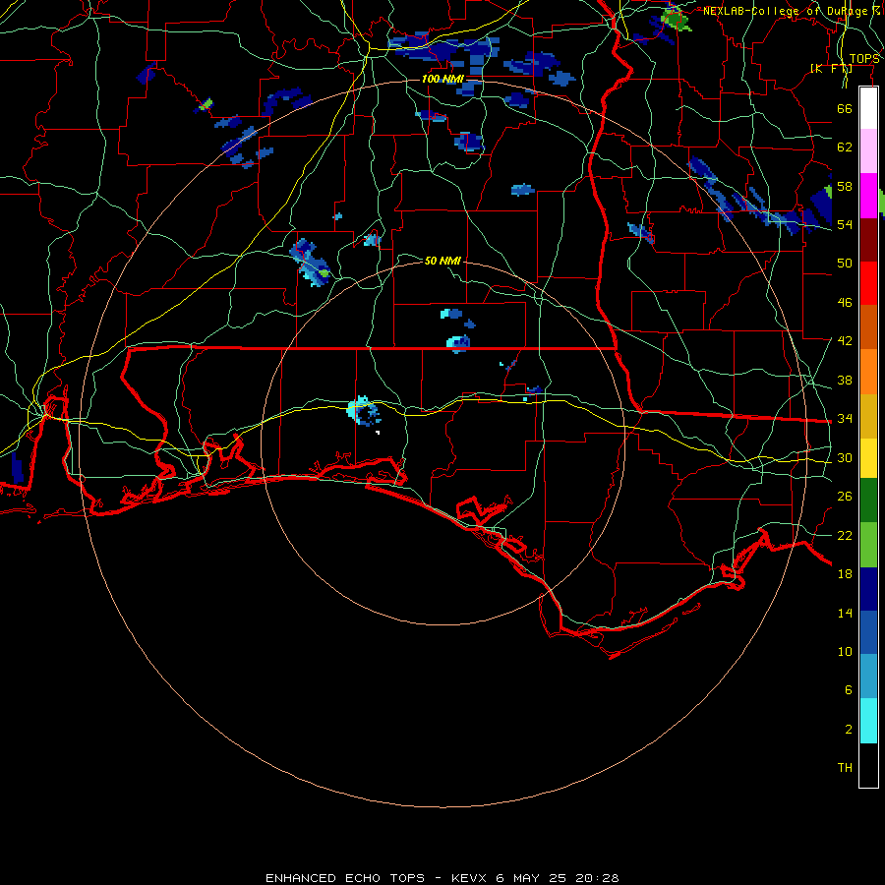Click the yellow 34 legend swatch

pyautogui.click(x=868, y=458)
